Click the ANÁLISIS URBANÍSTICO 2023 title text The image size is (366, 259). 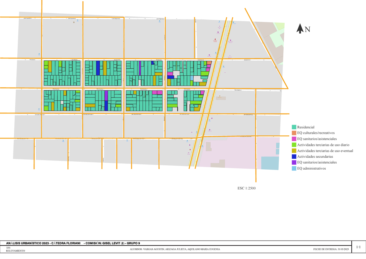click(x=43, y=243)
